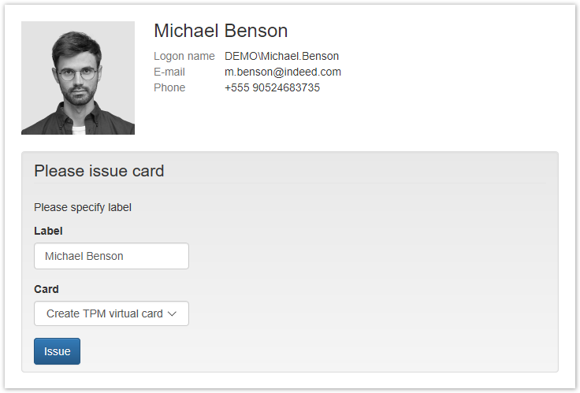The image size is (580, 393).
Task: Click the "Please specify label" instruction text
Action: 83,207
